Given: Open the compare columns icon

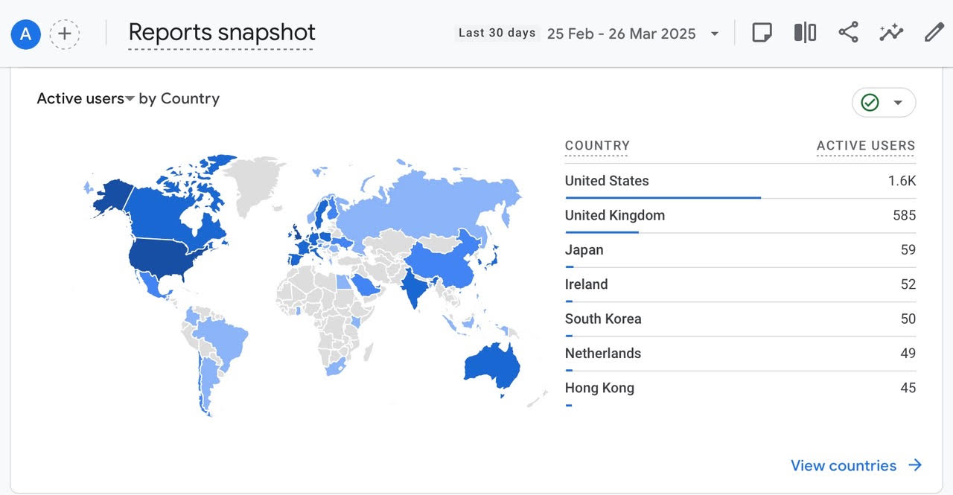Looking at the screenshot, I should click(805, 33).
